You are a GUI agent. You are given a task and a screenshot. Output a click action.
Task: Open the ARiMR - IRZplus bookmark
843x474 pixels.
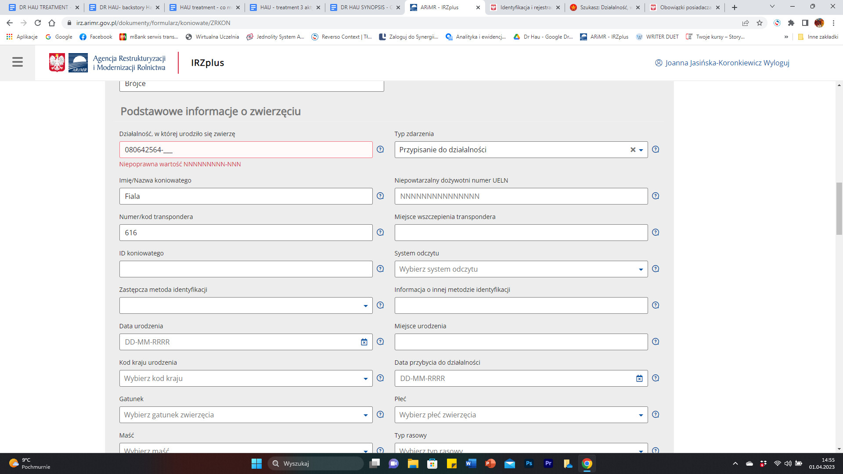(604, 37)
